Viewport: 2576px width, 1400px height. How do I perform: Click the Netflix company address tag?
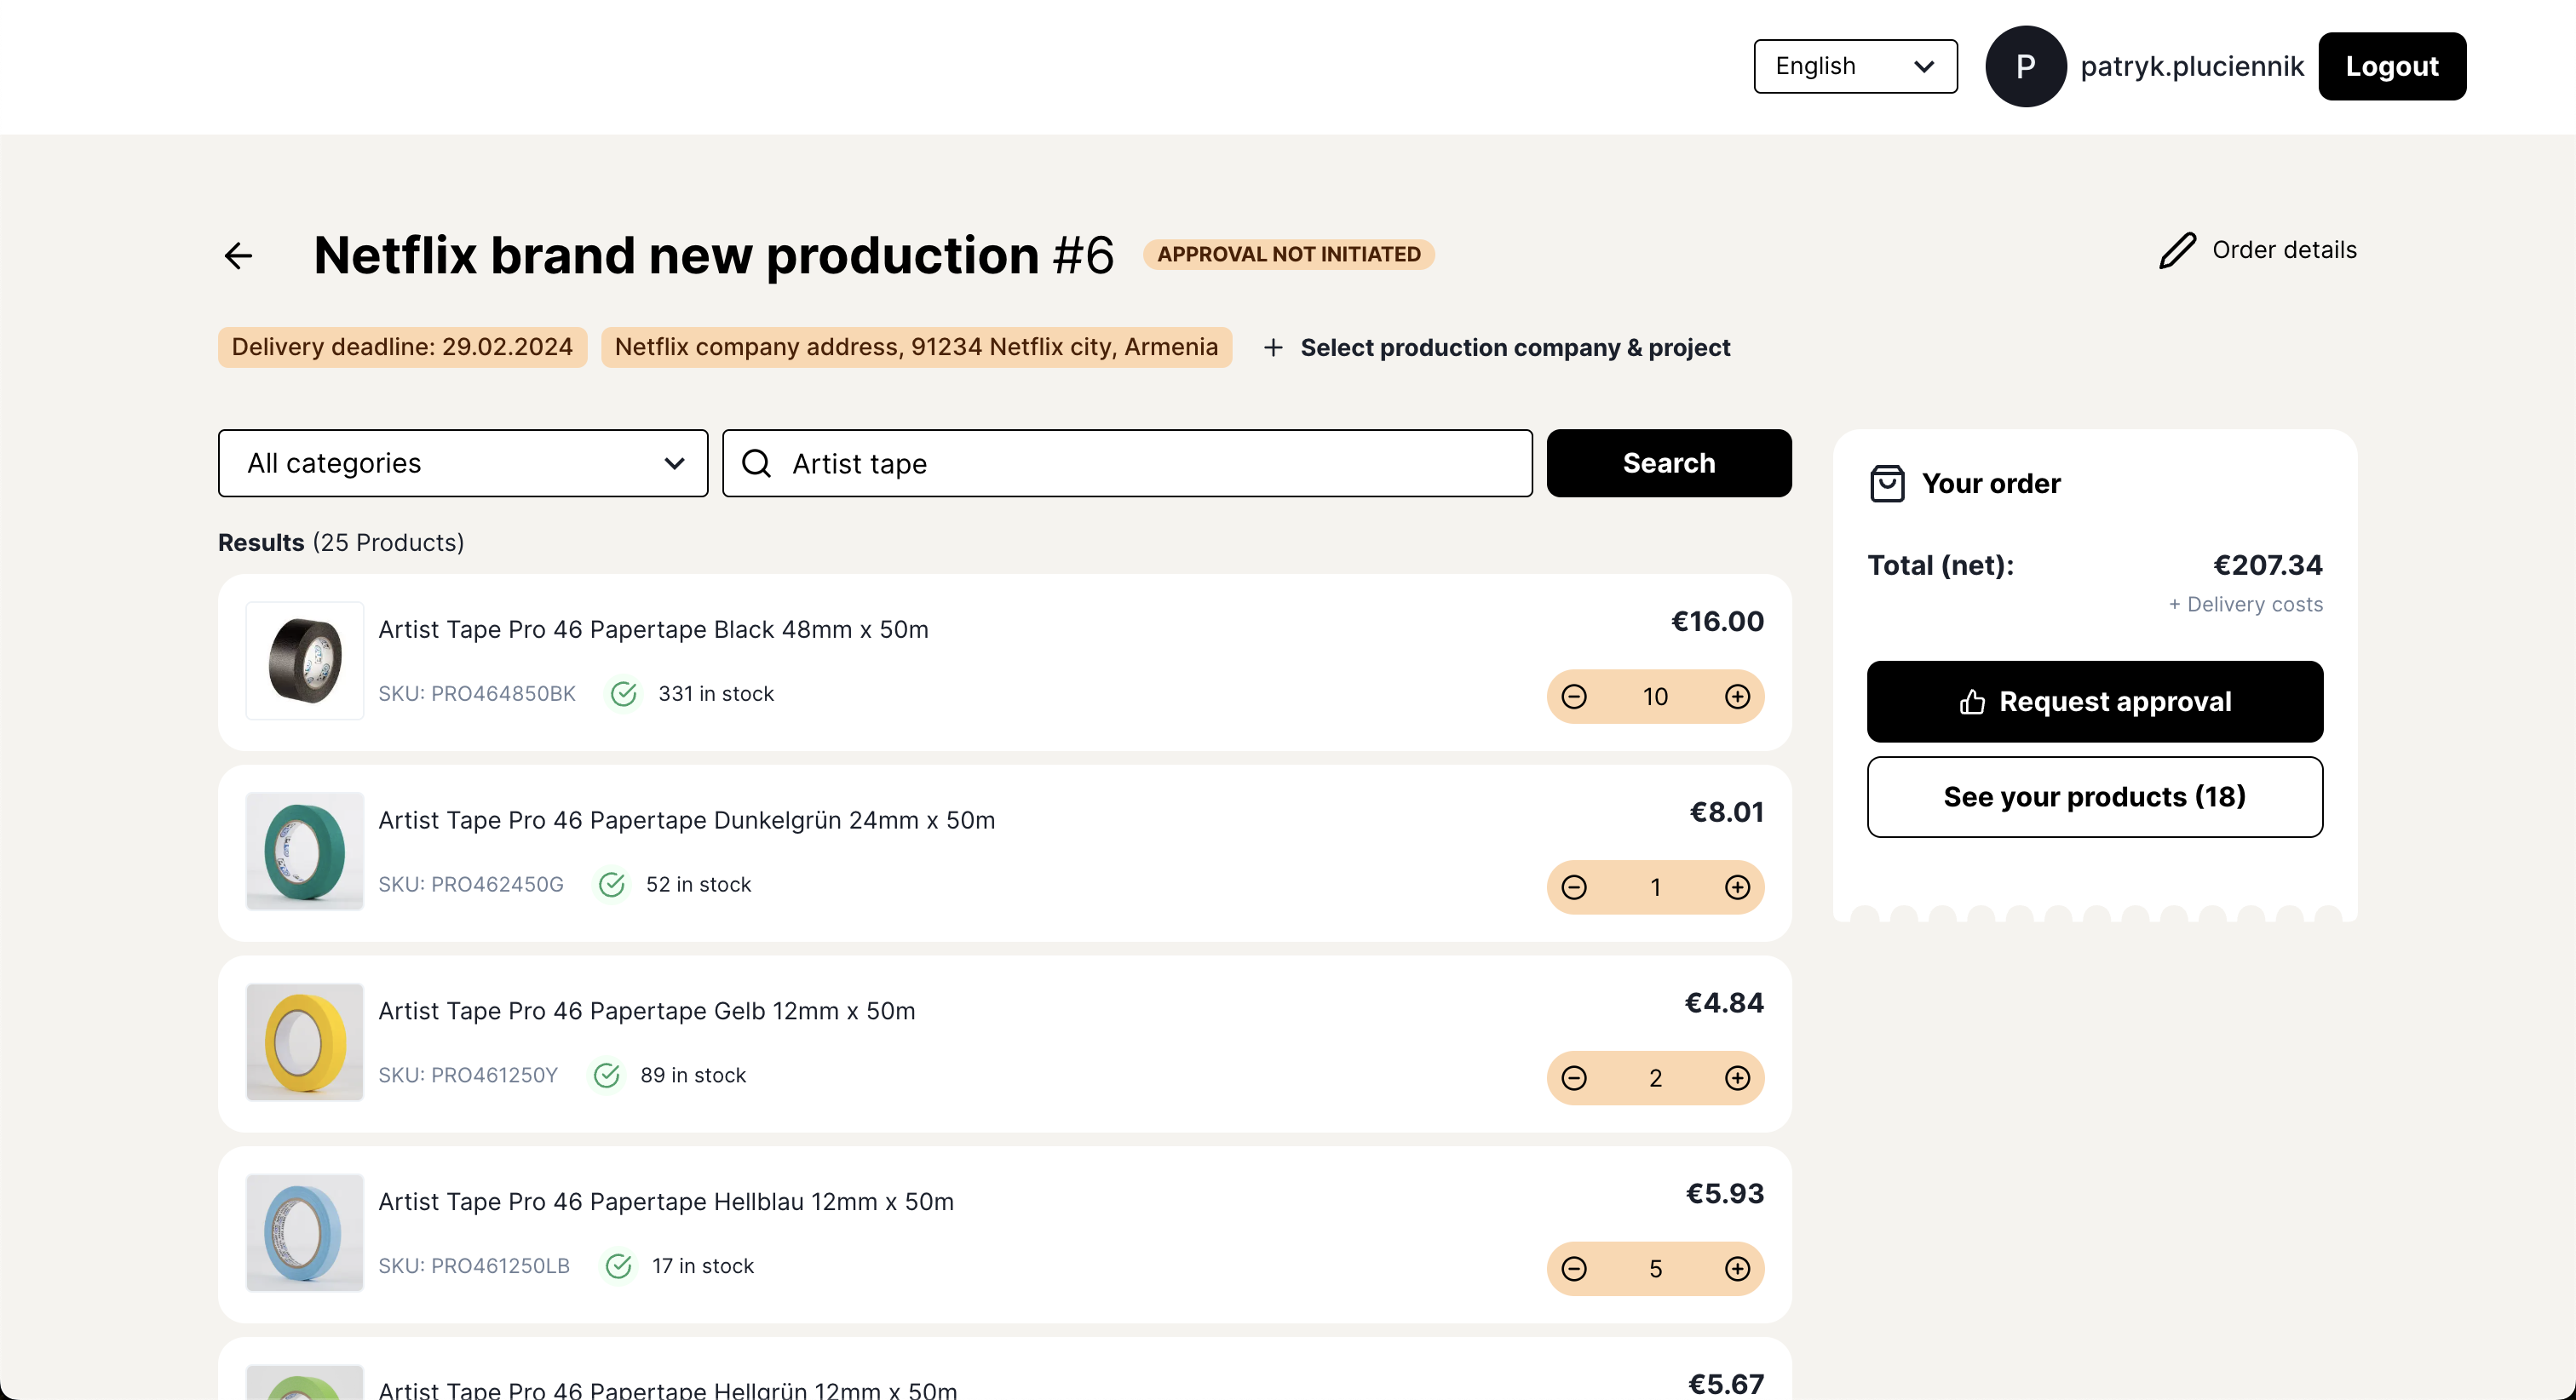pyautogui.click(x=916, y=347)
